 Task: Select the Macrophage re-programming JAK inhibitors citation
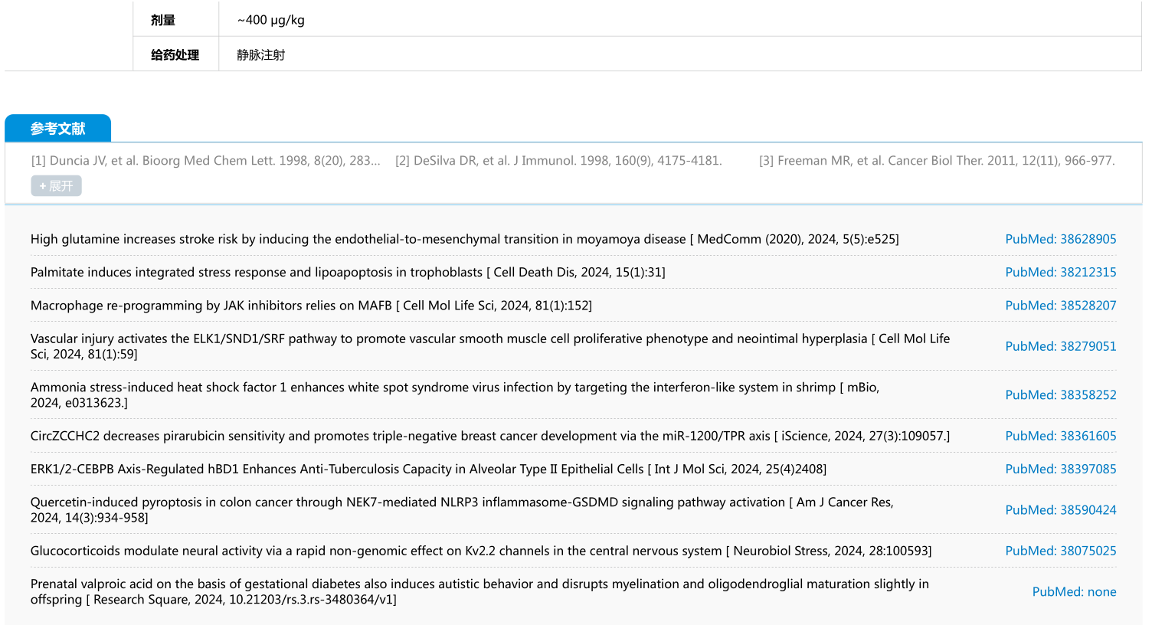coord(311,305)
